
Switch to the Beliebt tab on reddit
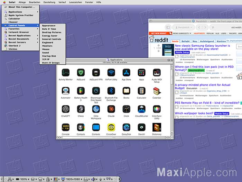pos(186,42)
